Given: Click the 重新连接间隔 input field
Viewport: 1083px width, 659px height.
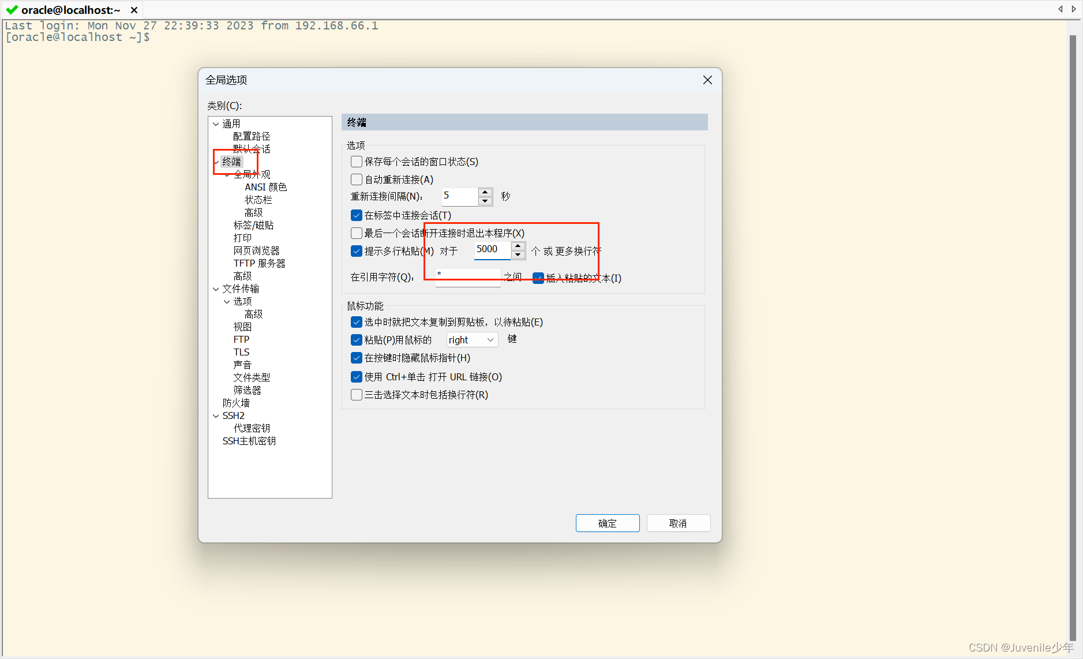Looking at the screenshot, I should coord(460,196).
